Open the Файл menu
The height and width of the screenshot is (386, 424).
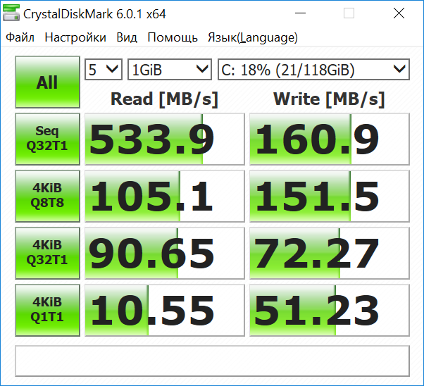point(20,37)
